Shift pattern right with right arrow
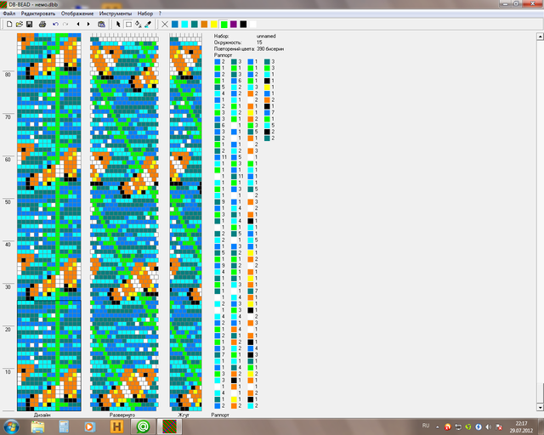Image resolution: width=544 pixels, height=435 pixels. pyautogui.click(x=88, y=25)
